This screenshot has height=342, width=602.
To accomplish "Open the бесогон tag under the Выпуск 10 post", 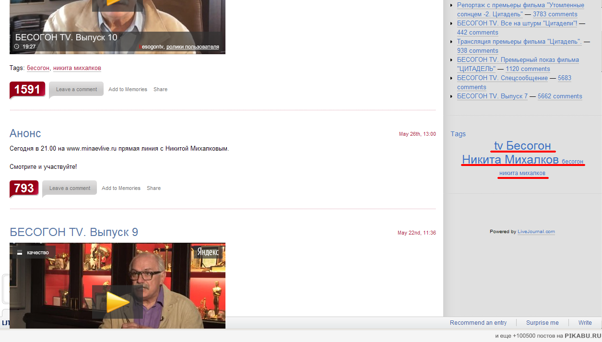I will (x=38, y=68).
